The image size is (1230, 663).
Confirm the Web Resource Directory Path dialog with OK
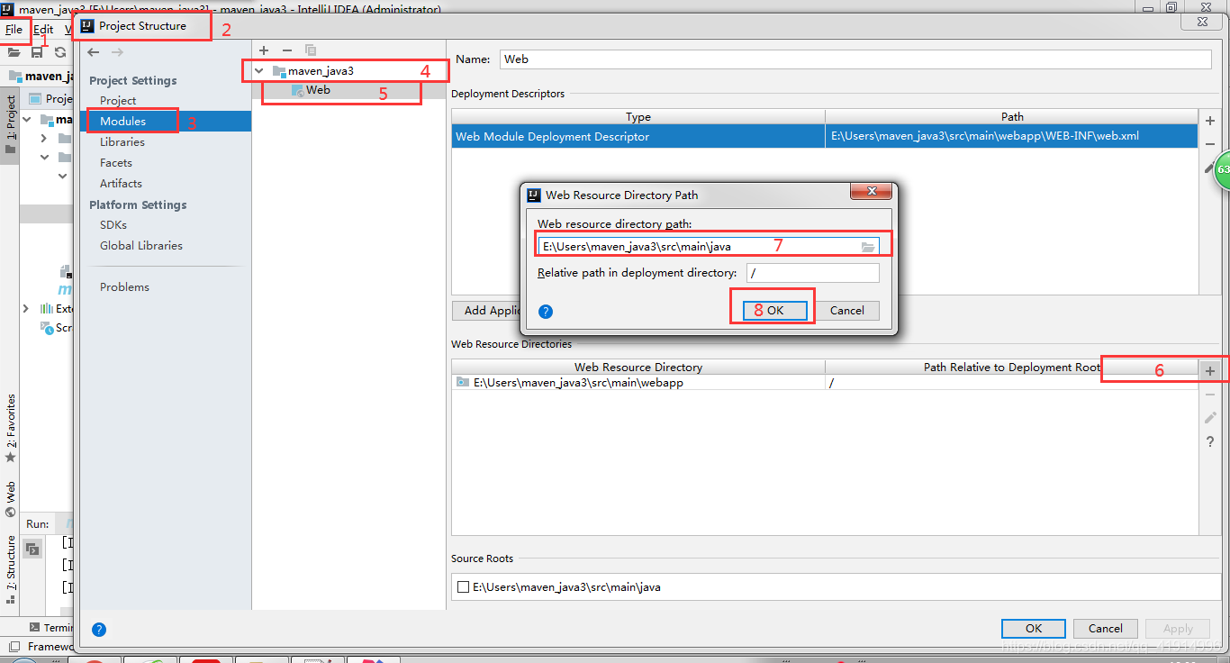(775, 310)
